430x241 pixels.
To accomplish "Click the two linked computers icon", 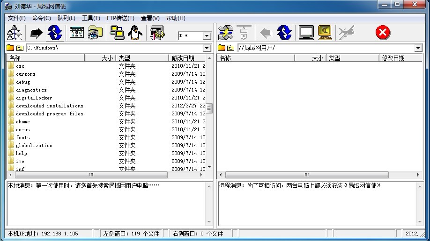I will [117, 33].
